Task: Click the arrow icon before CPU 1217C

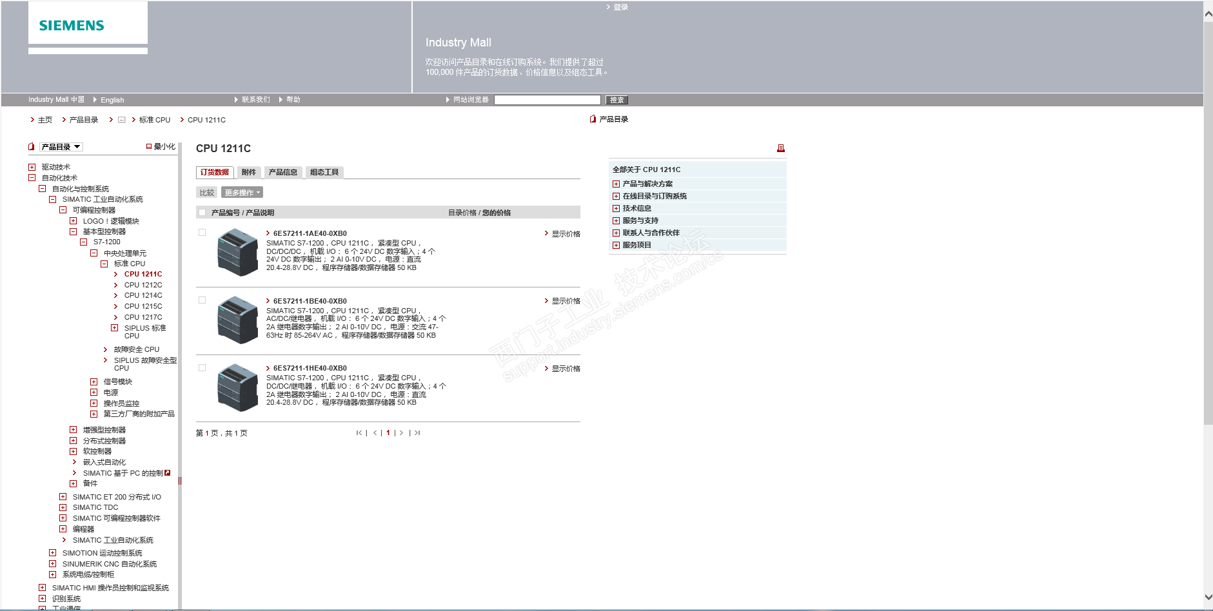Action: [x=116, y=317]
